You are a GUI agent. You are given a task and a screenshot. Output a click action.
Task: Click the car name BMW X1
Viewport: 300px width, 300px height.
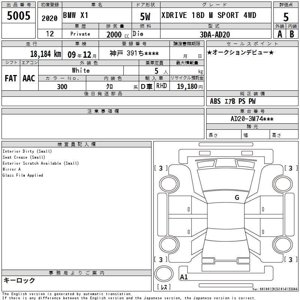coord(76,15)
